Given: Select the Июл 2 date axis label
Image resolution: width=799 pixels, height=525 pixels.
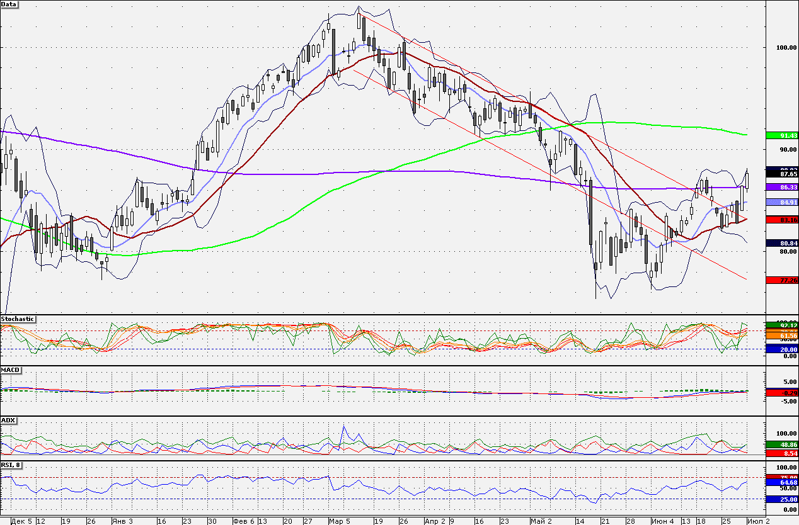Looking at the screenshot, I should pyautogui.click(x=758, y=521).
